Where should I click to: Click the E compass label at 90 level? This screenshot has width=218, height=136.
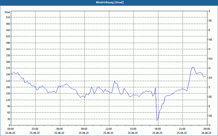pos(209,106)
